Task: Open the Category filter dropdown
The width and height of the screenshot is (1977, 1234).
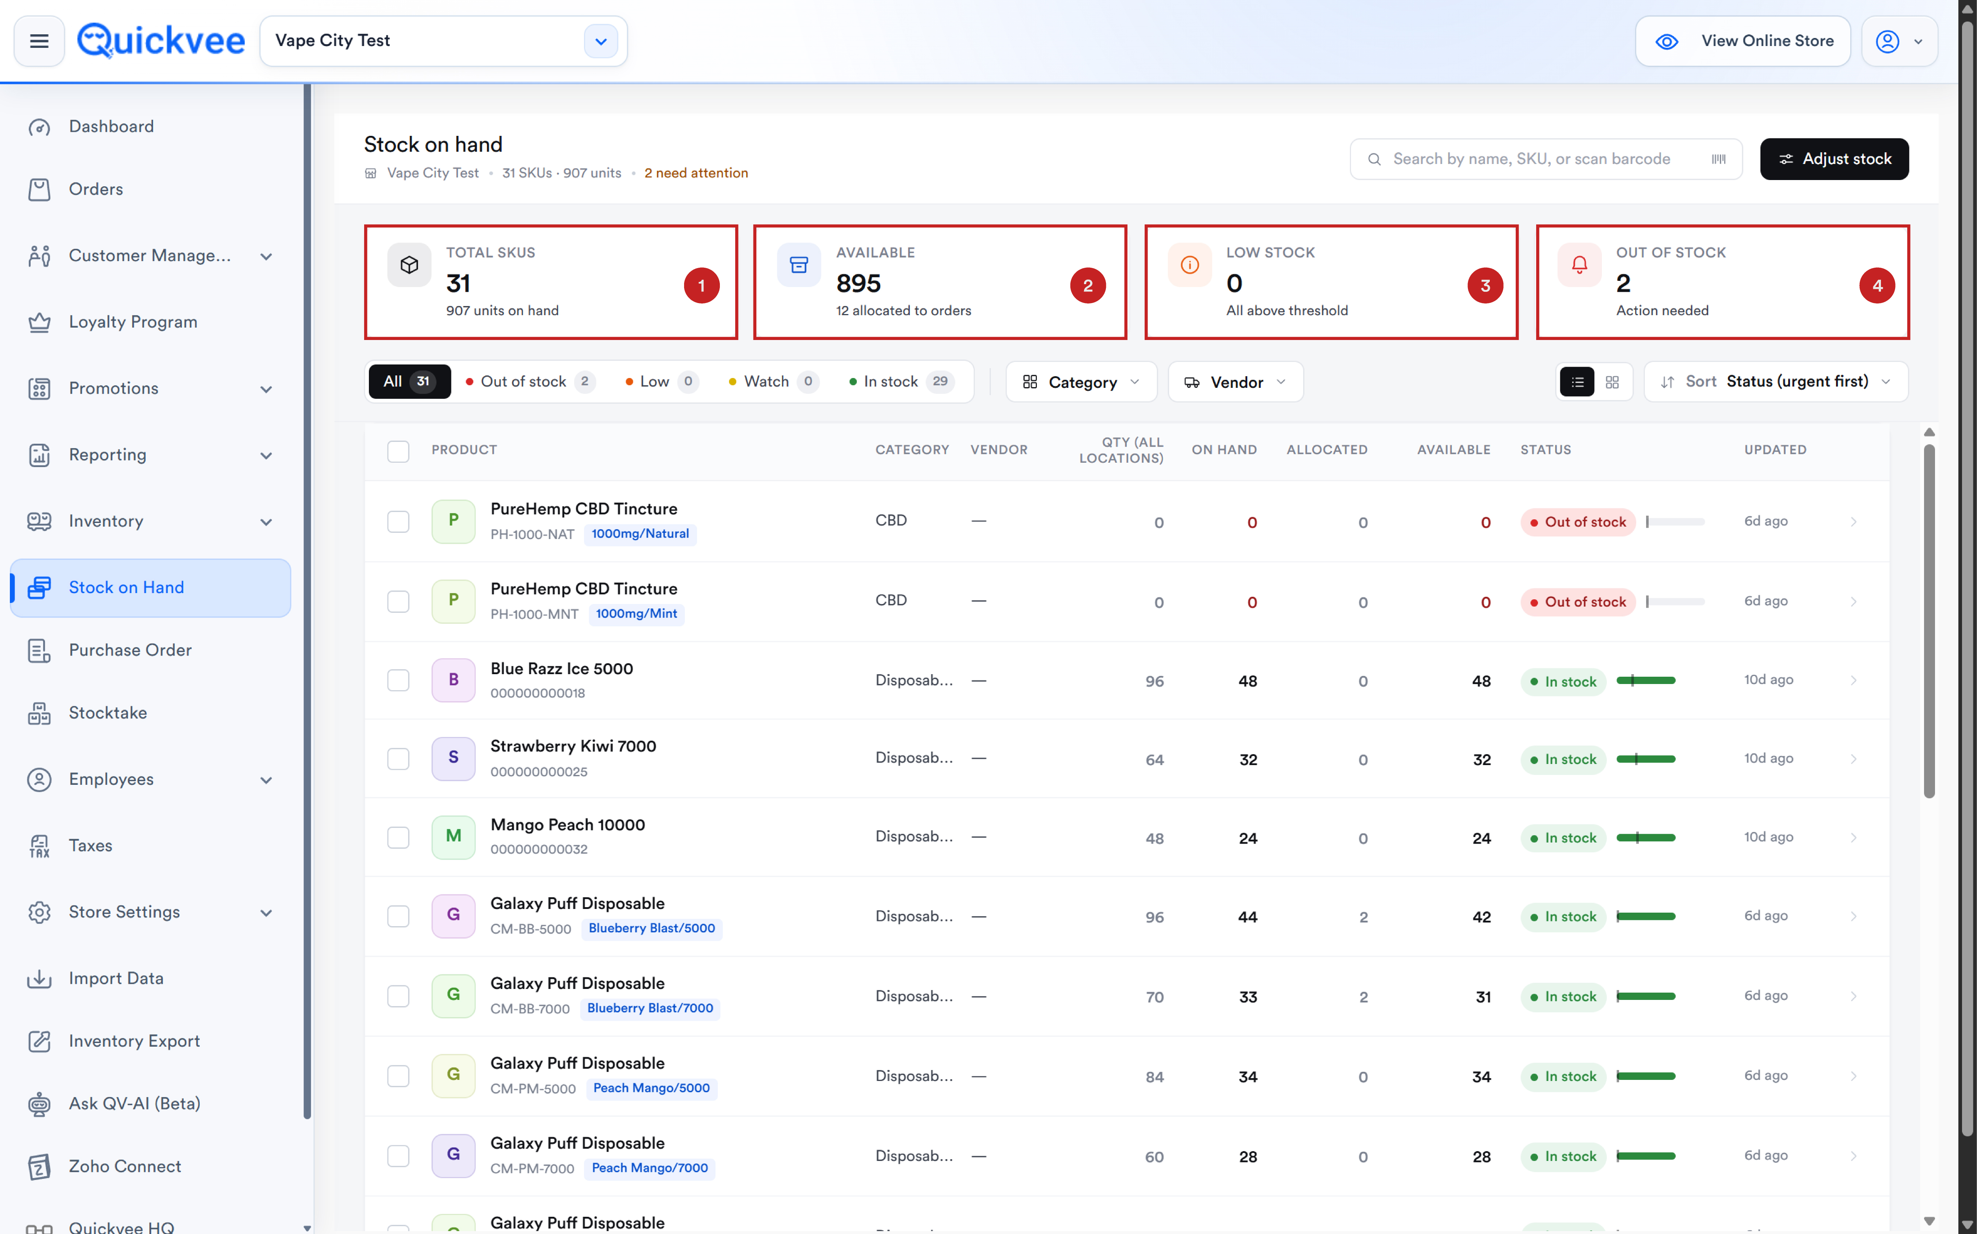Action: [1081, 382]
